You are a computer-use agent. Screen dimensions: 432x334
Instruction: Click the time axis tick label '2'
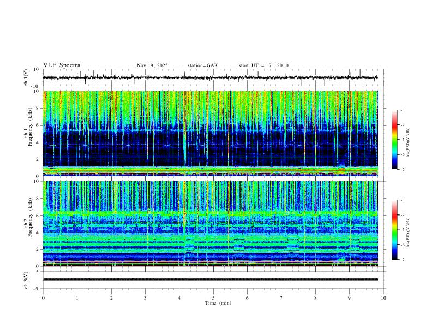111,298
